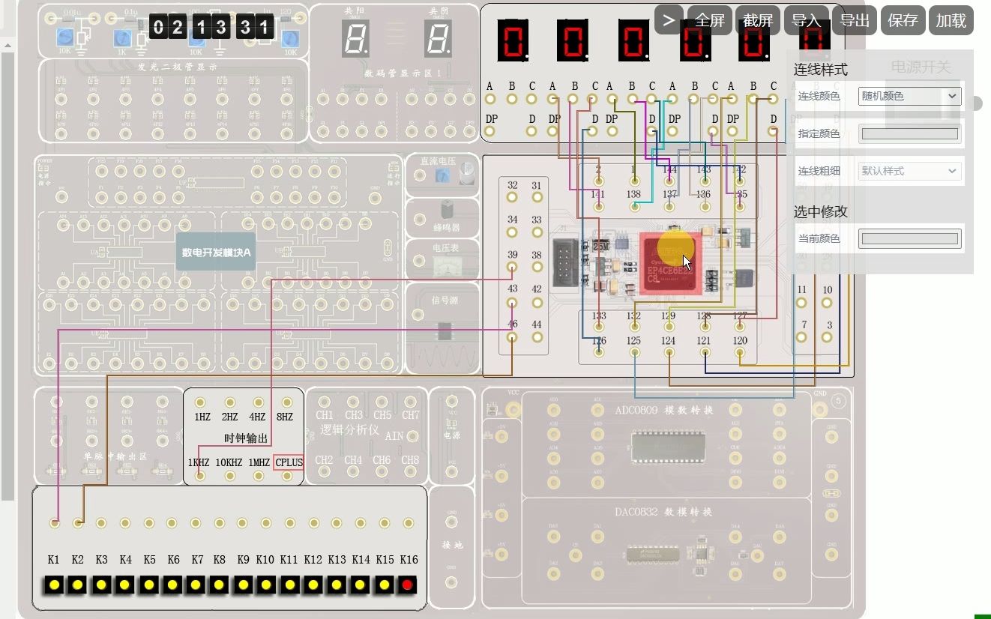
Task: Toggle switch K1 off
Action: pyautogui.click(x=53, y=585)
